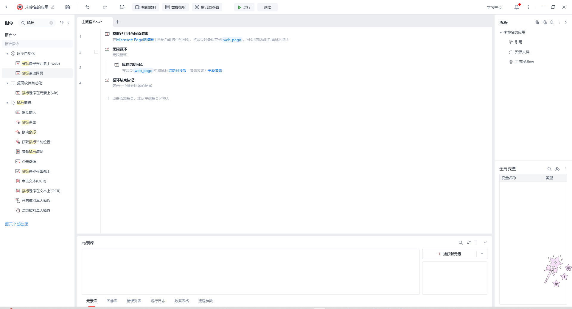
Task: Click the 调试 debug button
Action: click(x=268, y=7)
